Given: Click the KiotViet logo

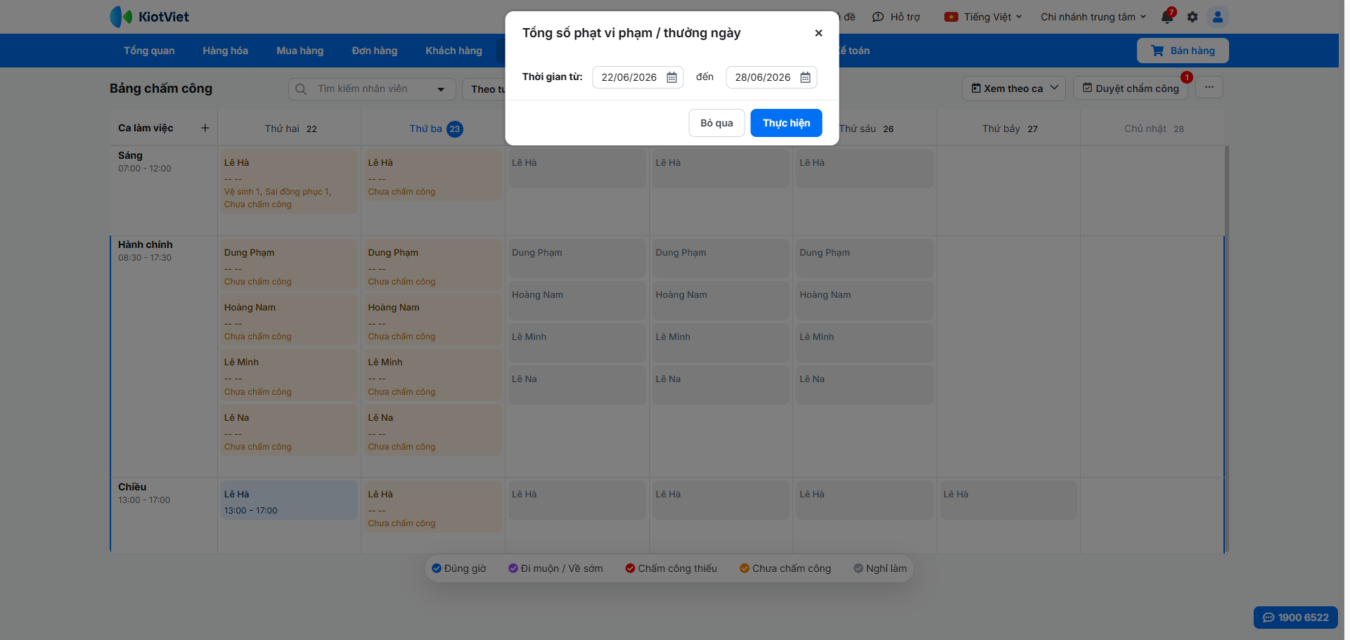Looking at the screenshot, I should [x=149, y=17].
